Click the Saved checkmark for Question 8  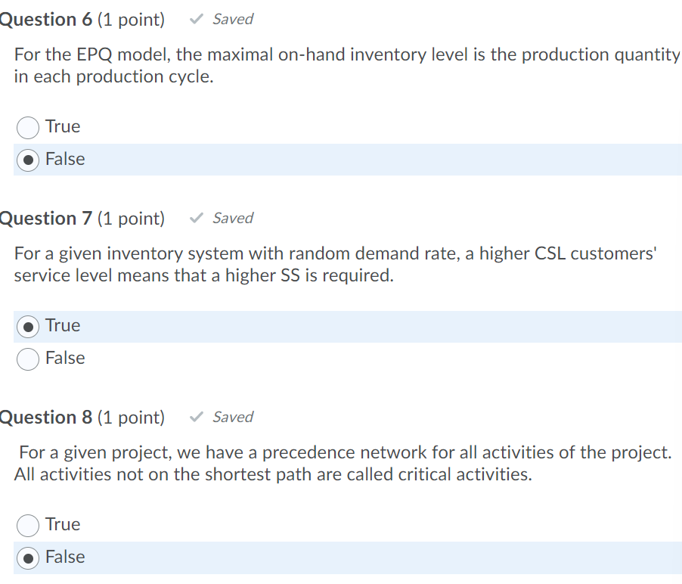click(195, 417)
